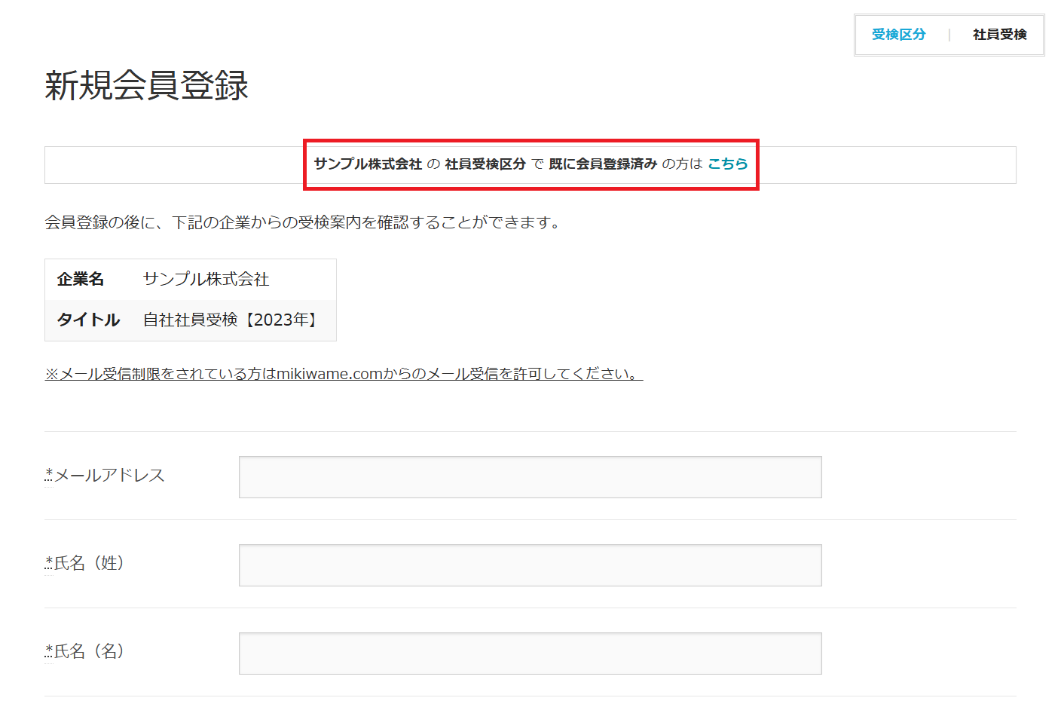
Task: Click the divider between 受検区分 and 社員受検
Action: 949,34
